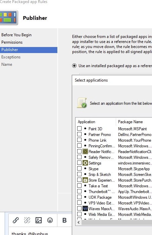This screenshot has width=152, height=235.
Task: Check the Paint 3D checkbox
Action: pos(80,129)
